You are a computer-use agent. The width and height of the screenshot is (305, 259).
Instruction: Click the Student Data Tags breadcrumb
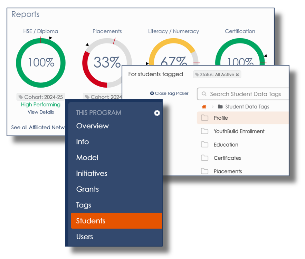tap(247, 107)
